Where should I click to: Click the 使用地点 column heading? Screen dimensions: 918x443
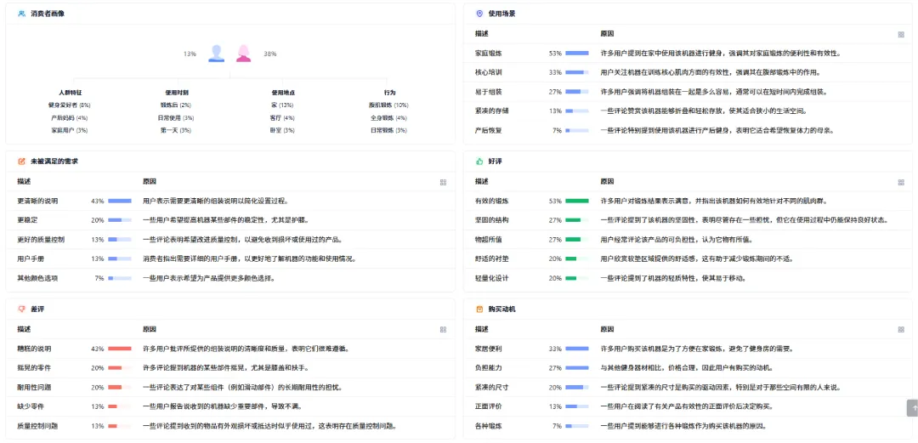click(x=282, y=93)
